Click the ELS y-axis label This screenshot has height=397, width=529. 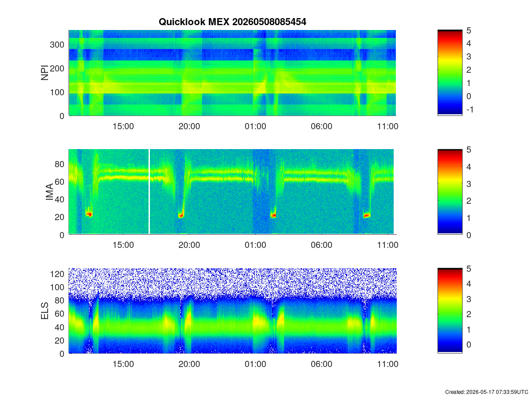(x=45, y=311)
